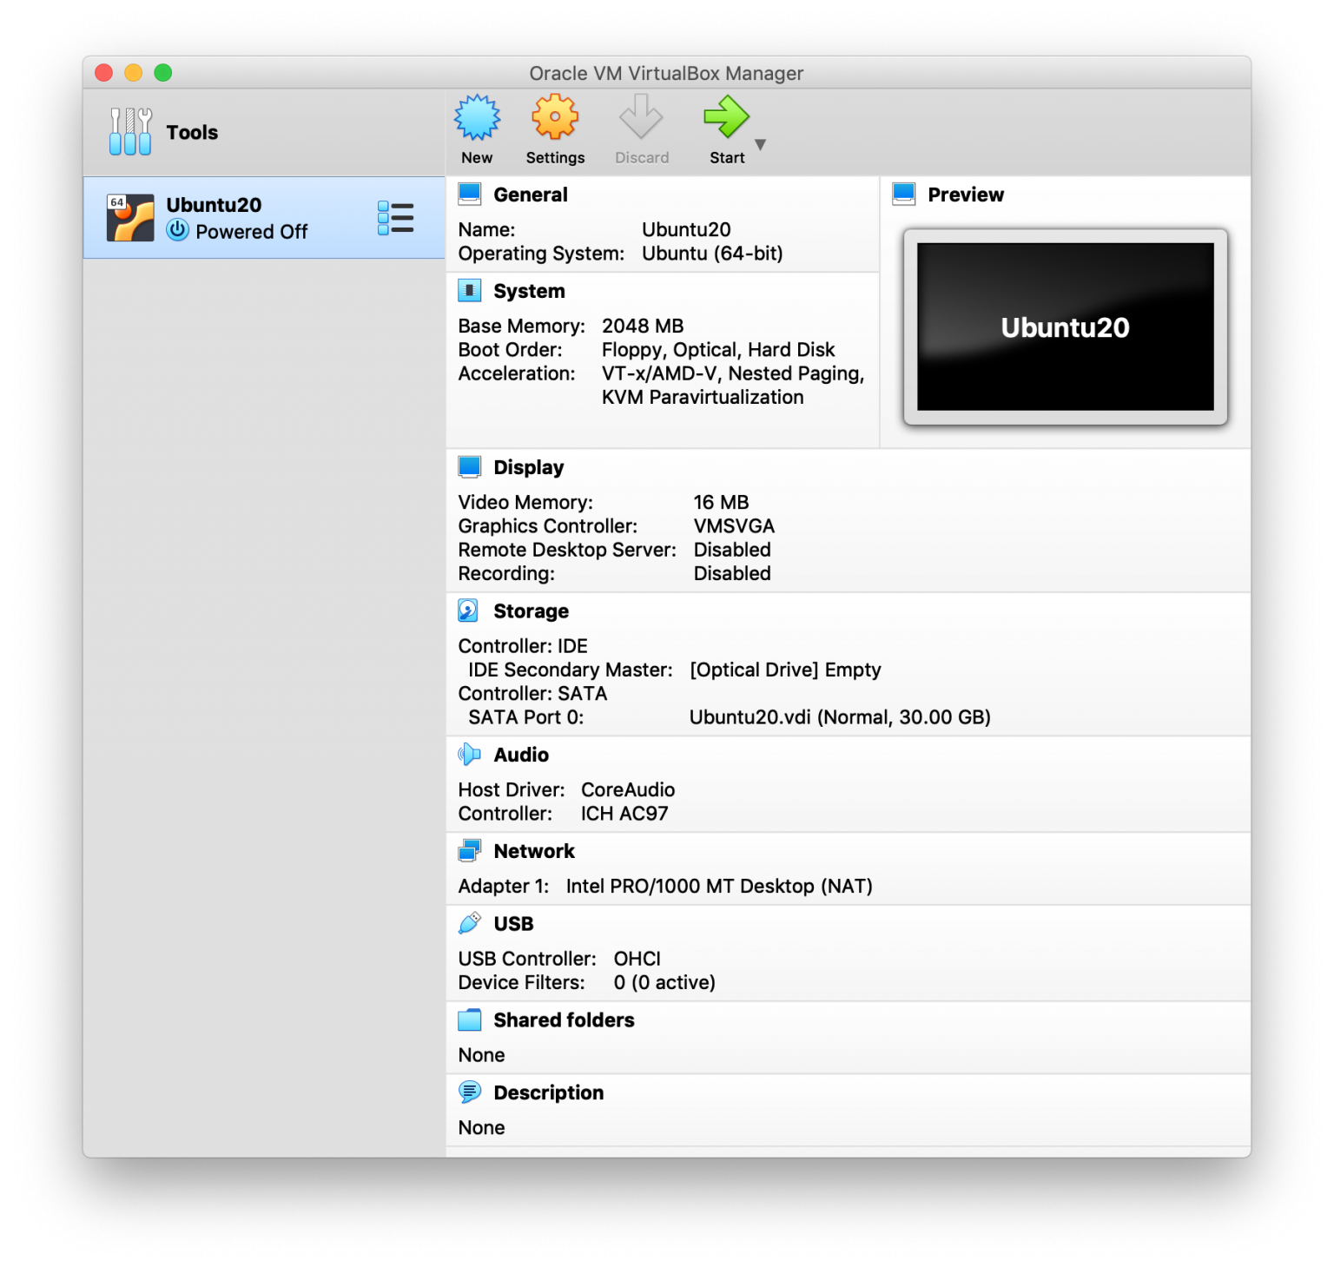
Task: Click the Description section header
Action: coord(548,1092)
